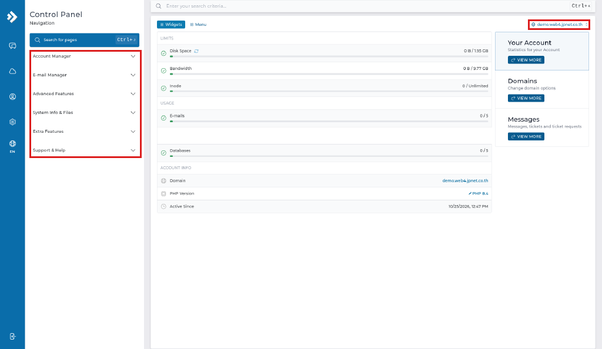Screen dimensions: 602x349
Task: Switch to the Widgets view tab
Action: coord(171,25)
